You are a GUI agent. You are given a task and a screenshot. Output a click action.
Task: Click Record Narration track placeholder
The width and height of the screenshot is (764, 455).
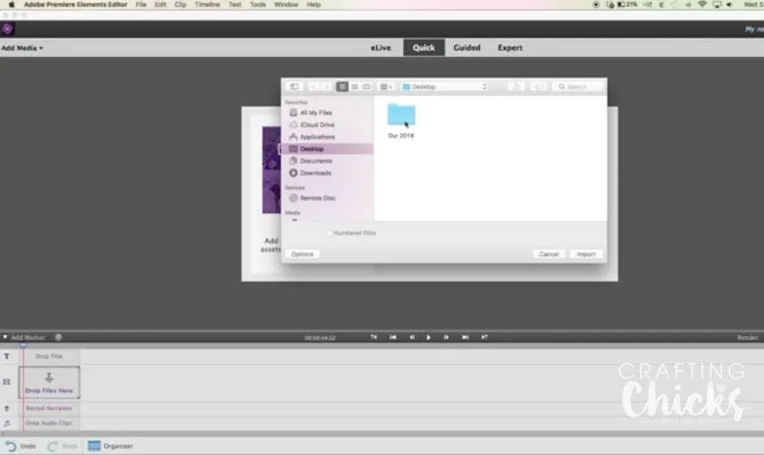pos(49,409)
